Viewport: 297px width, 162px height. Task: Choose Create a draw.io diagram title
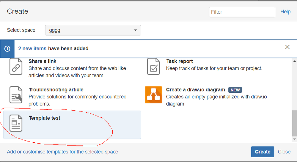pyautogui.click(x=196, y=90)
